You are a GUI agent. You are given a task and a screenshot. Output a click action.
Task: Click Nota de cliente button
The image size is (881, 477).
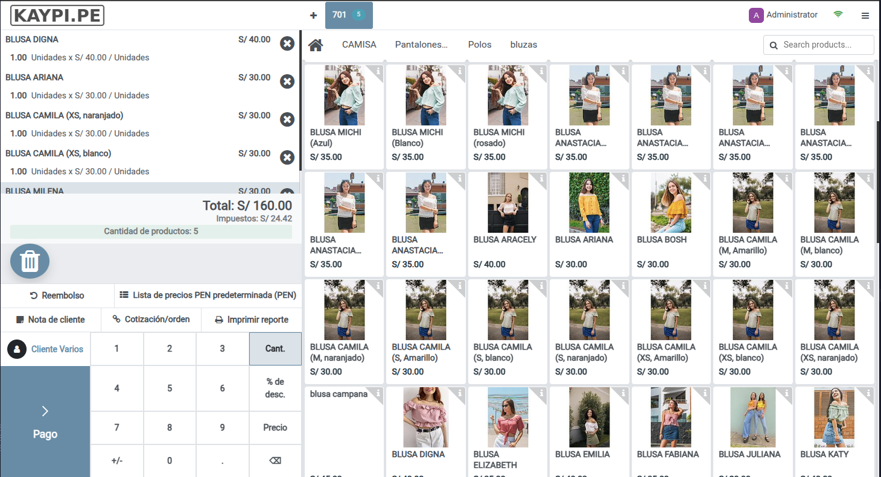click(51, 320)
